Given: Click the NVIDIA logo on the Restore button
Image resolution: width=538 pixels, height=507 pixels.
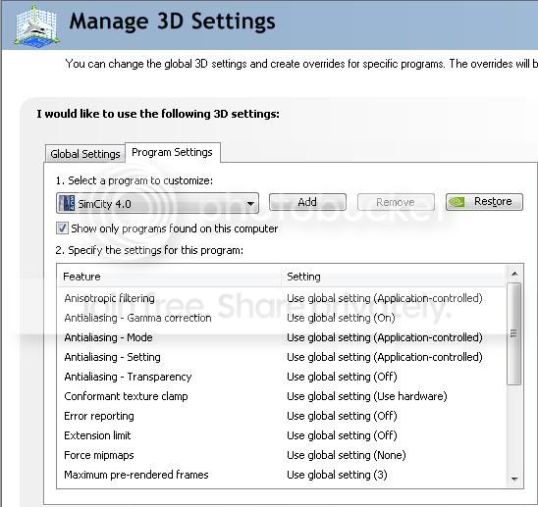Looking at the screenshot, I should (x=457, y=202).
